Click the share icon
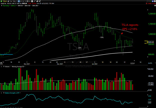The height and width of the screenshot is (108, 156). click(x=40, y=1)
